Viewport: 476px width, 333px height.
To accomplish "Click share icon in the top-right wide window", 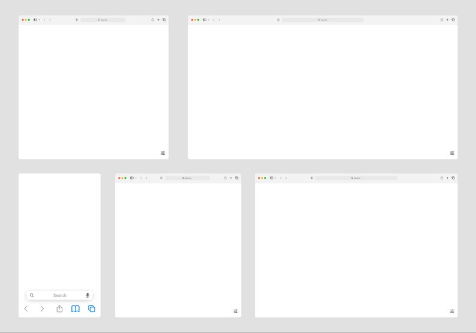I will [442, 20].
